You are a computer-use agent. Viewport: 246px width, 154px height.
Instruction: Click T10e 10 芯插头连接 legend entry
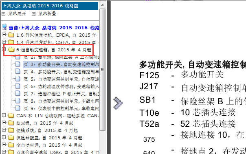point(187,112)
